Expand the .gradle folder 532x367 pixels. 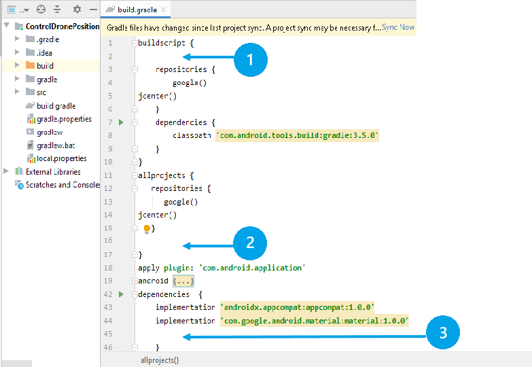(18, 39)
